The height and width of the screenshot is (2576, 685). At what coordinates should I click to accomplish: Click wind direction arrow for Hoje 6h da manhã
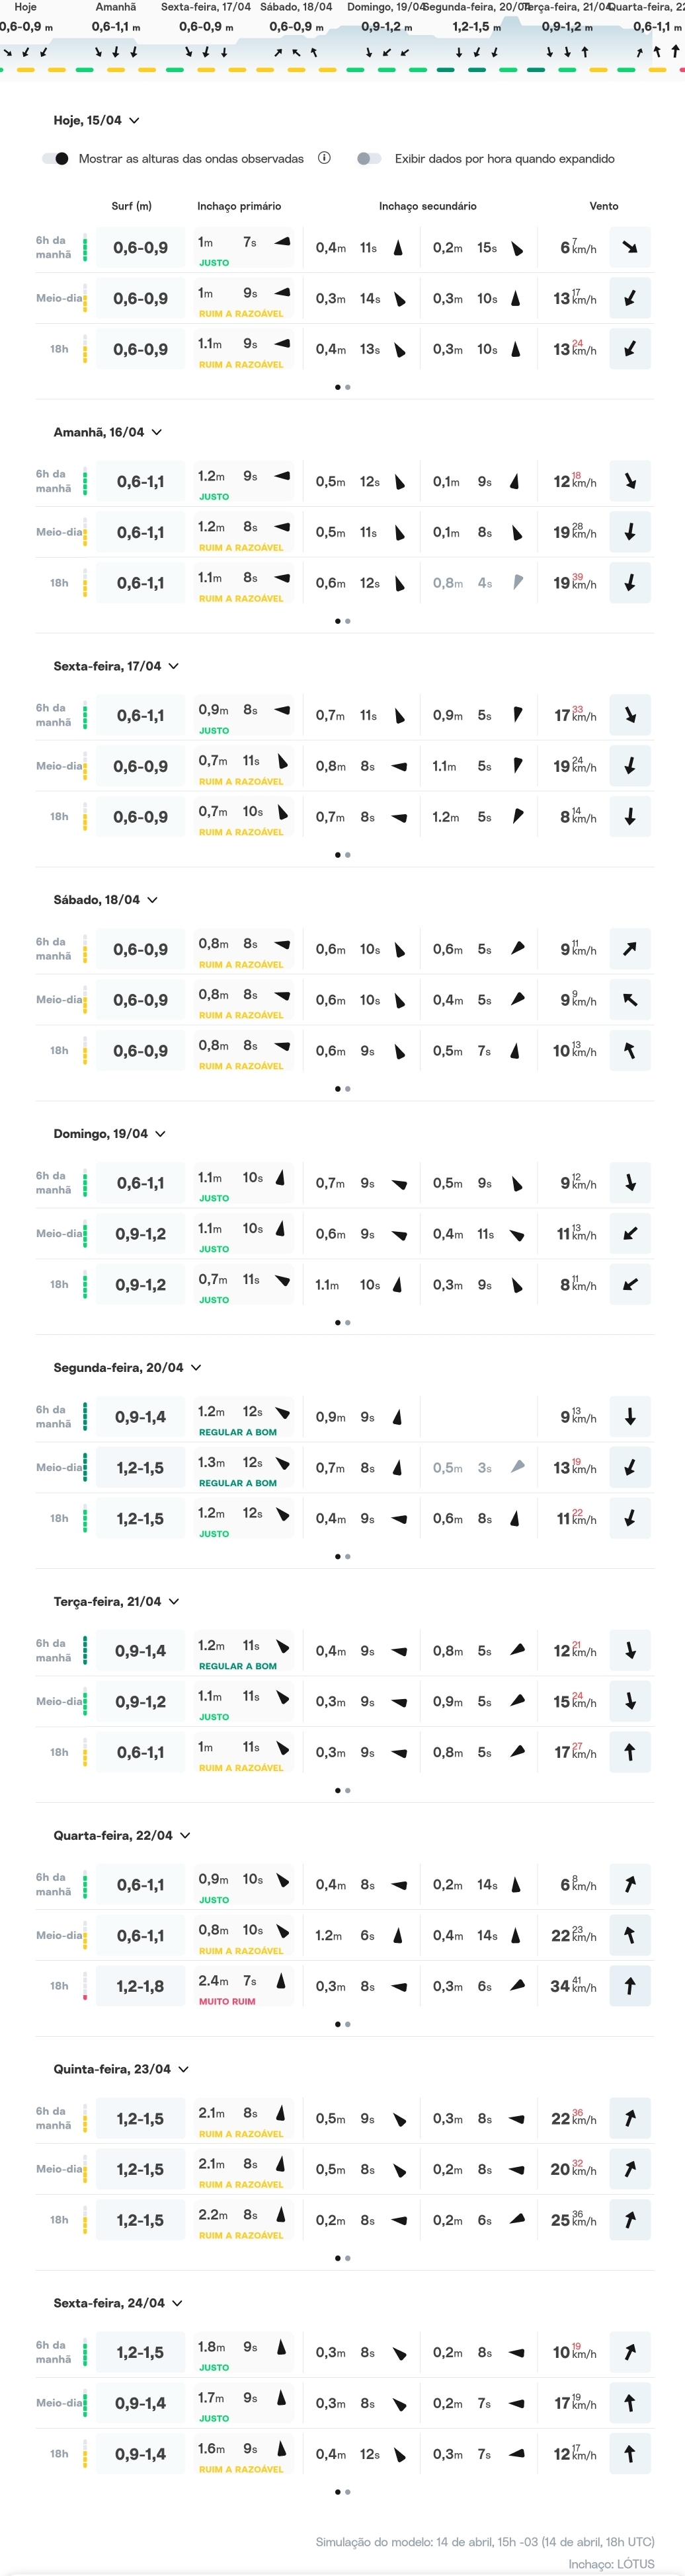[630, 248]
